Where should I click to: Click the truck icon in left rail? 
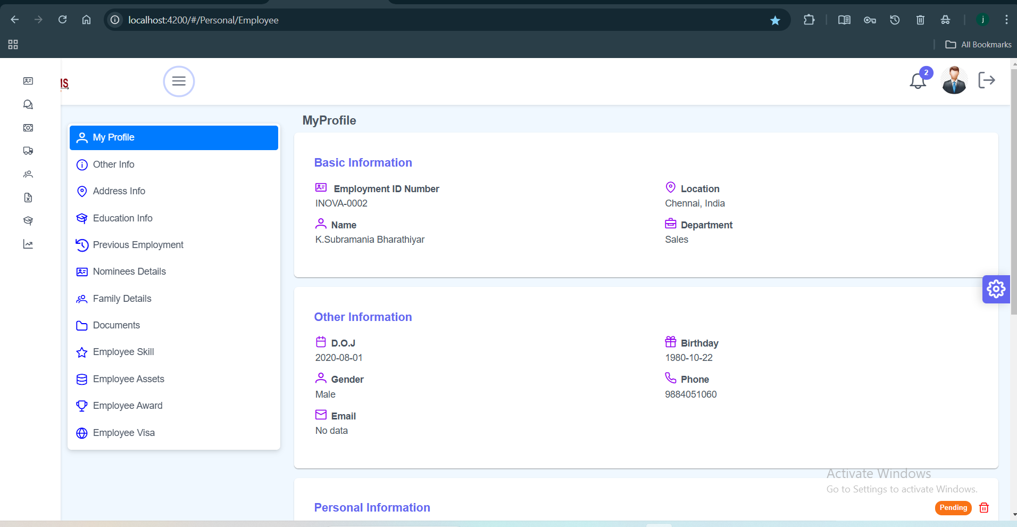(28, 151)
